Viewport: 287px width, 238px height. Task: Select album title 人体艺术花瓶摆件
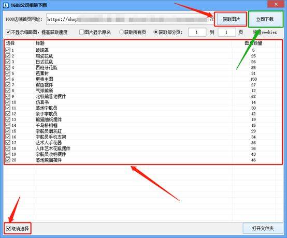coord(53,148)
